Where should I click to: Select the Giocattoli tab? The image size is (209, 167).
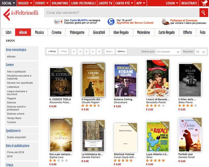(99, 32)
